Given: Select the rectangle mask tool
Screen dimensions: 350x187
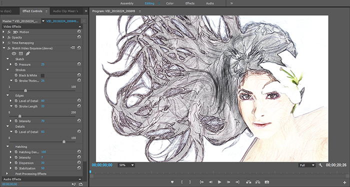Looking at the screenshot, I should click(x=21, y=53).
